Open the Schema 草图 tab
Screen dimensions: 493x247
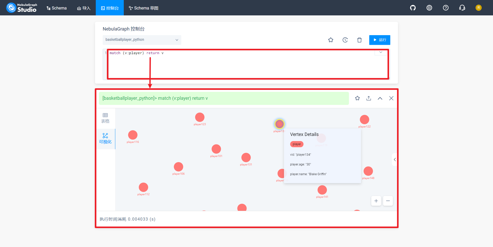pos(144,8)
